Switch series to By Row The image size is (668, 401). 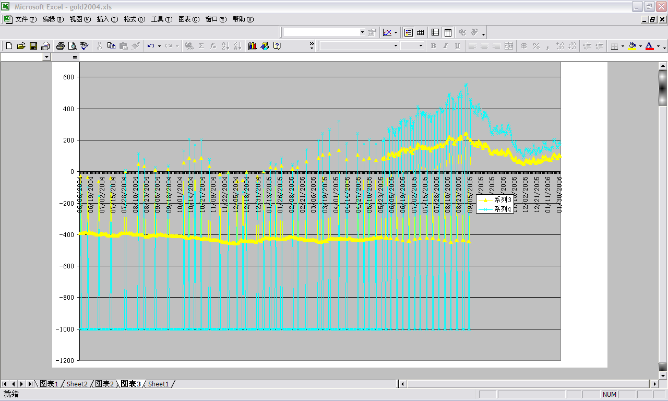click(x=435, y=32)
